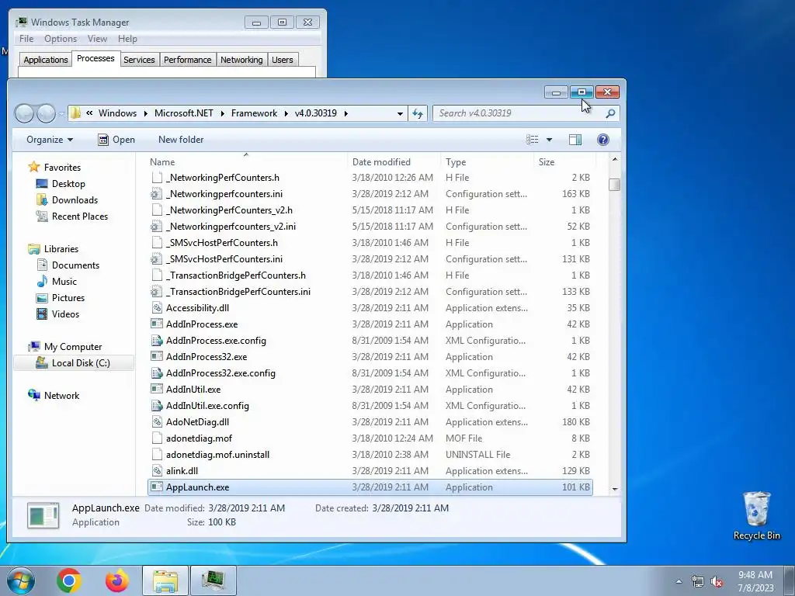Click the network tray icon
Screen dimensions: 795x596
698,582
